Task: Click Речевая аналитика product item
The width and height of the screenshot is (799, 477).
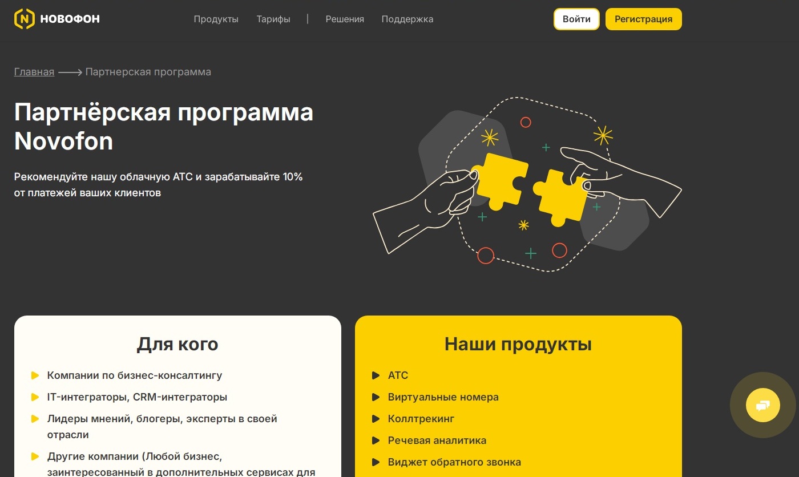Action: 437,440
